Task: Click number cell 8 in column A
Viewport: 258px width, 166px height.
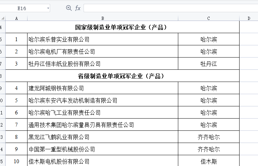Action: [16, 137]
